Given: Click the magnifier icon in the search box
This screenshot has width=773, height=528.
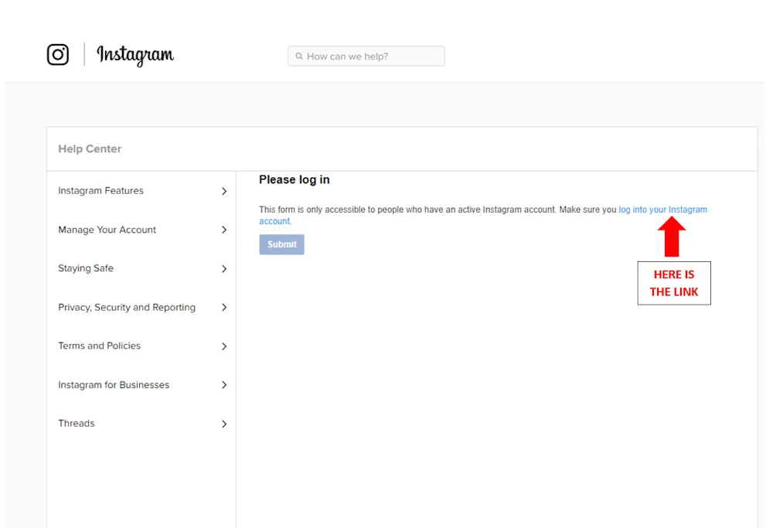Looking at the screenshot, I should point(298,56).
